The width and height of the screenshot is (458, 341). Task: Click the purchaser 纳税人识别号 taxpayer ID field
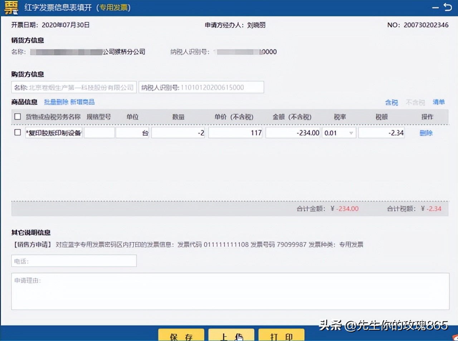point(202,87)
